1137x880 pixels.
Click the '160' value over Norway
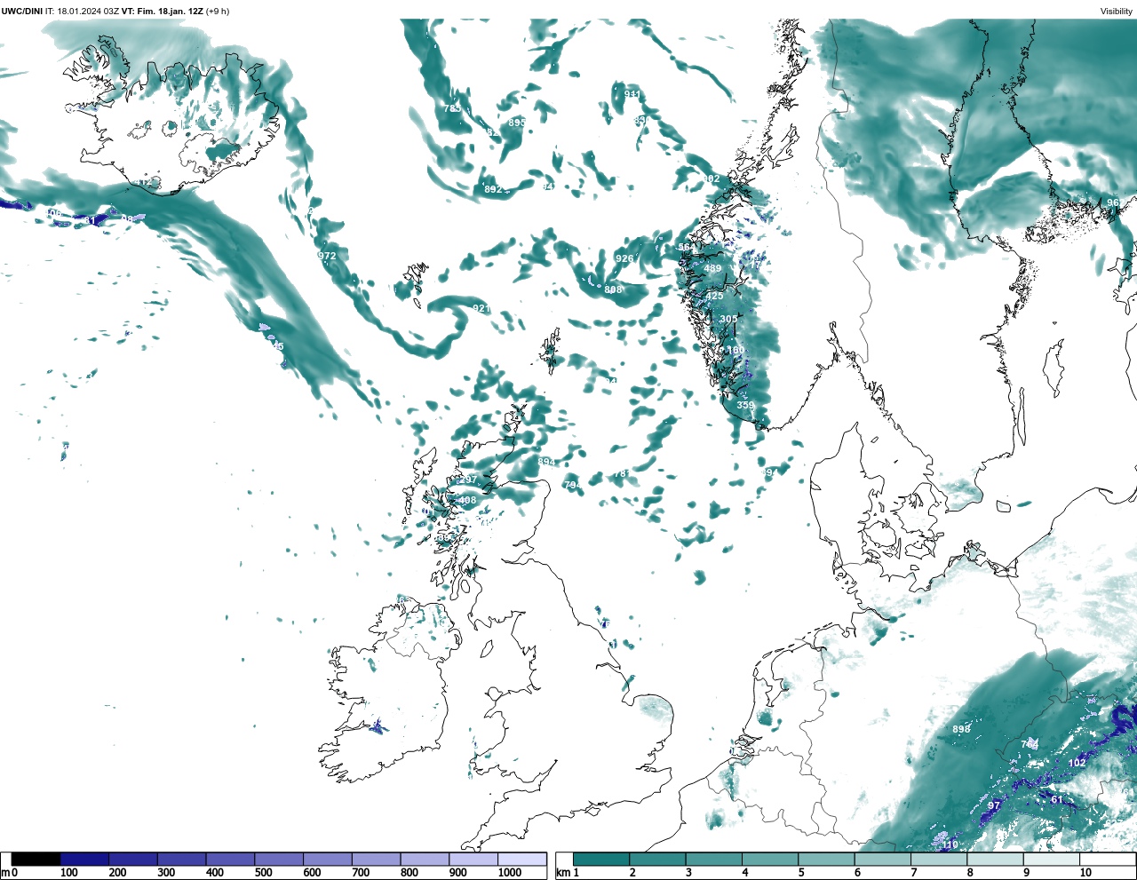tap(735, 351)
